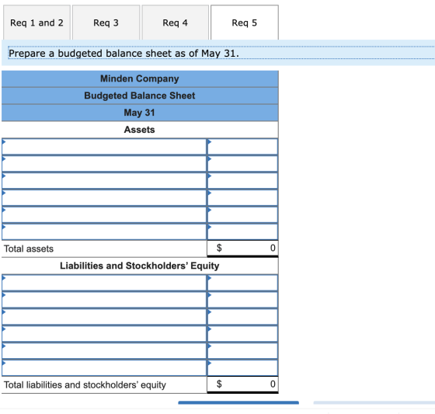Click third liabilities amount input field

(x=242, y=317)
